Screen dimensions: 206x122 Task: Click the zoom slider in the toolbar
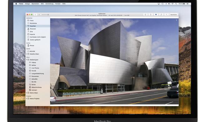click(44, 15)
